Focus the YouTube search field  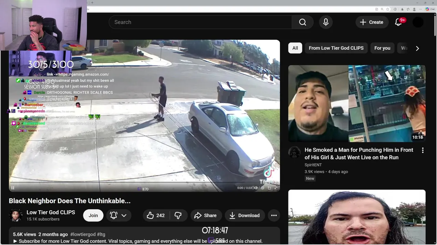(200, 22)
